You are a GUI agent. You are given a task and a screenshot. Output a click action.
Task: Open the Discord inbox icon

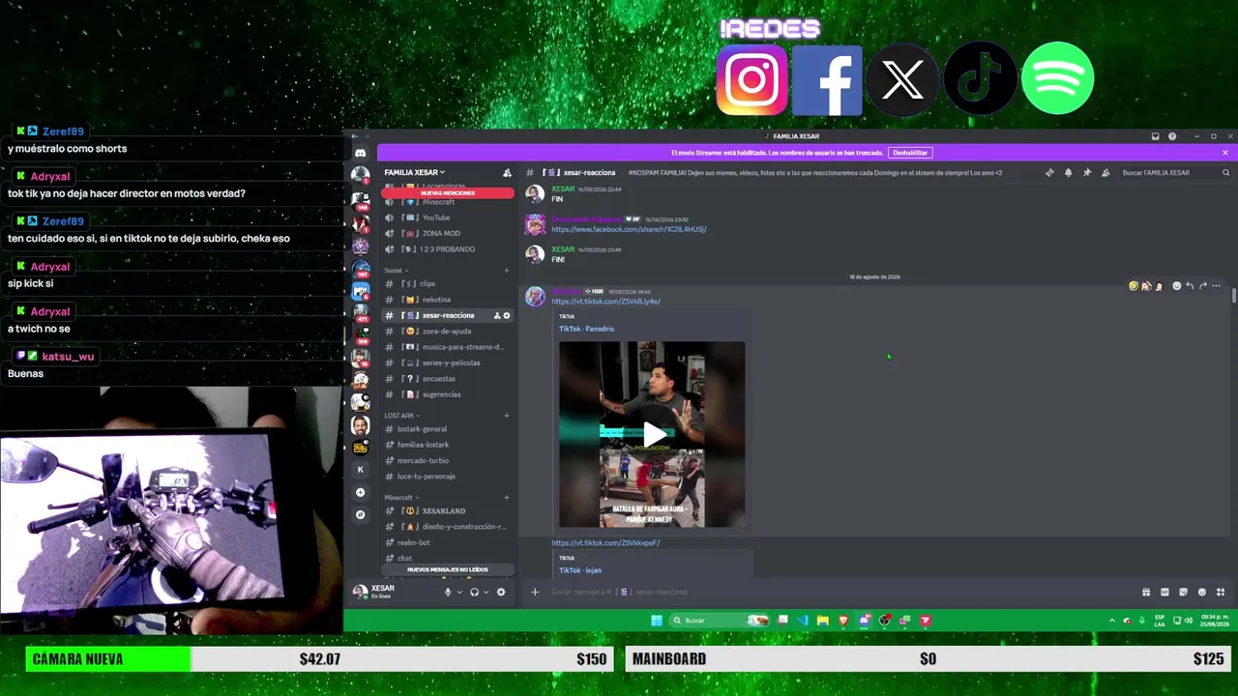[x=1155, y=136]
